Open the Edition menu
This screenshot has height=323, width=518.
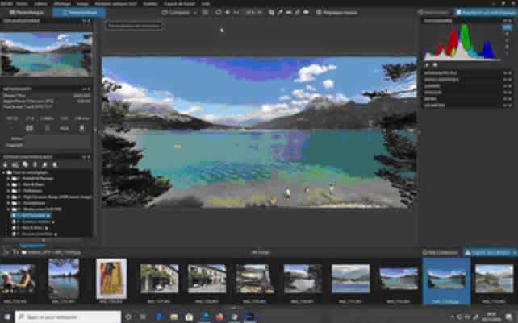[x=40, y=4]
